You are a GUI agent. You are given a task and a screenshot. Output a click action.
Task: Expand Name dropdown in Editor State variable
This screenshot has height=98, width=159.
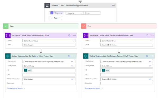[73, 41]
